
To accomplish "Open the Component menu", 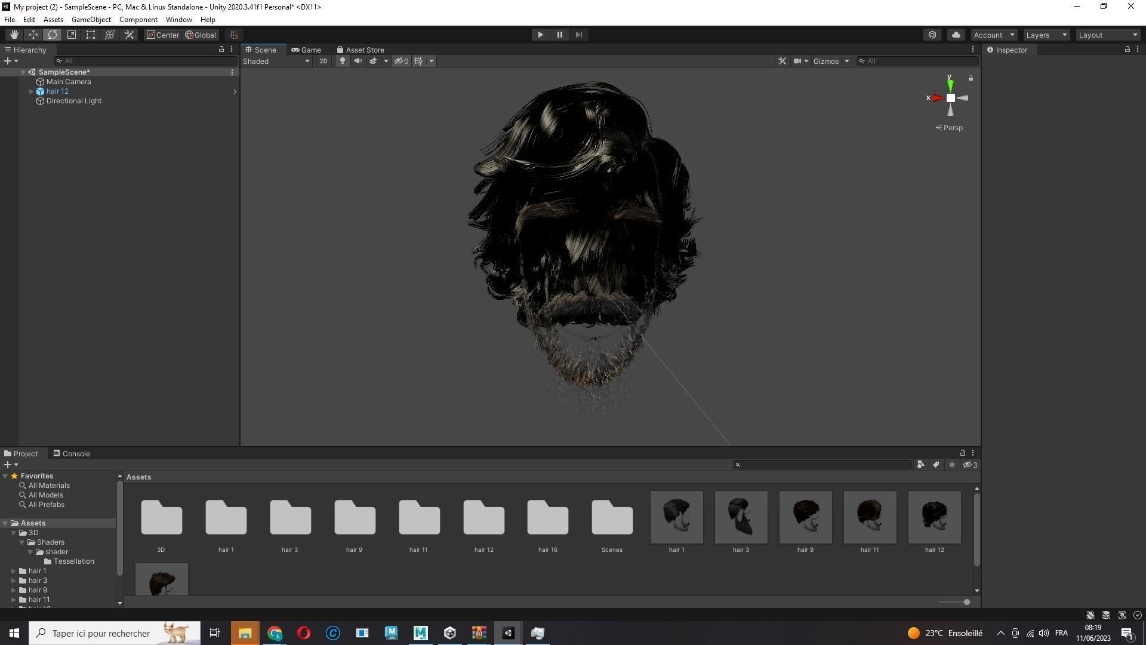I will pos(138,20).
